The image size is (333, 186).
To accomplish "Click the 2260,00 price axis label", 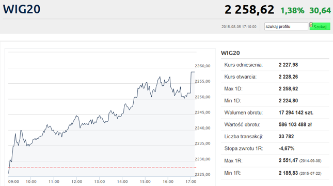I will (202, 66).
